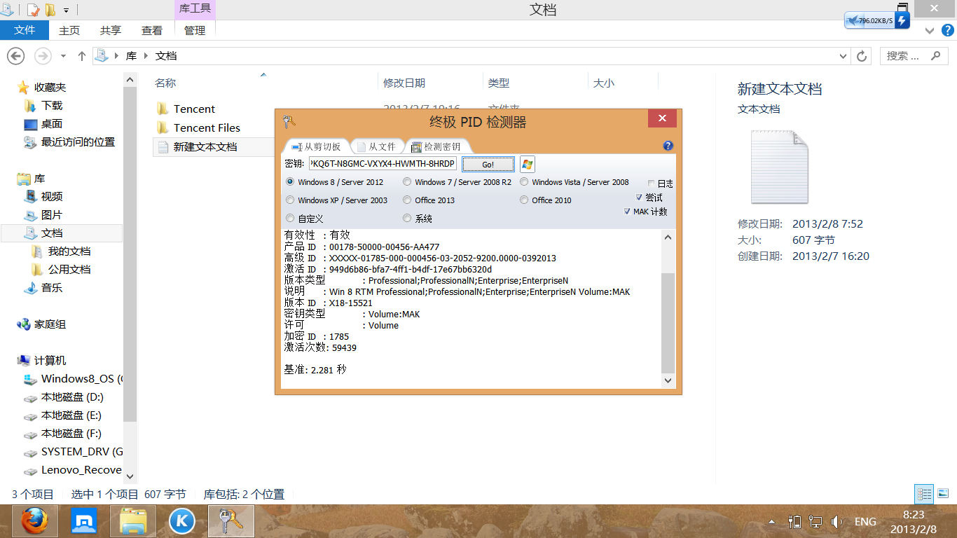957x538 pixels.
Task: Click the Go! button
Action: 488,164
